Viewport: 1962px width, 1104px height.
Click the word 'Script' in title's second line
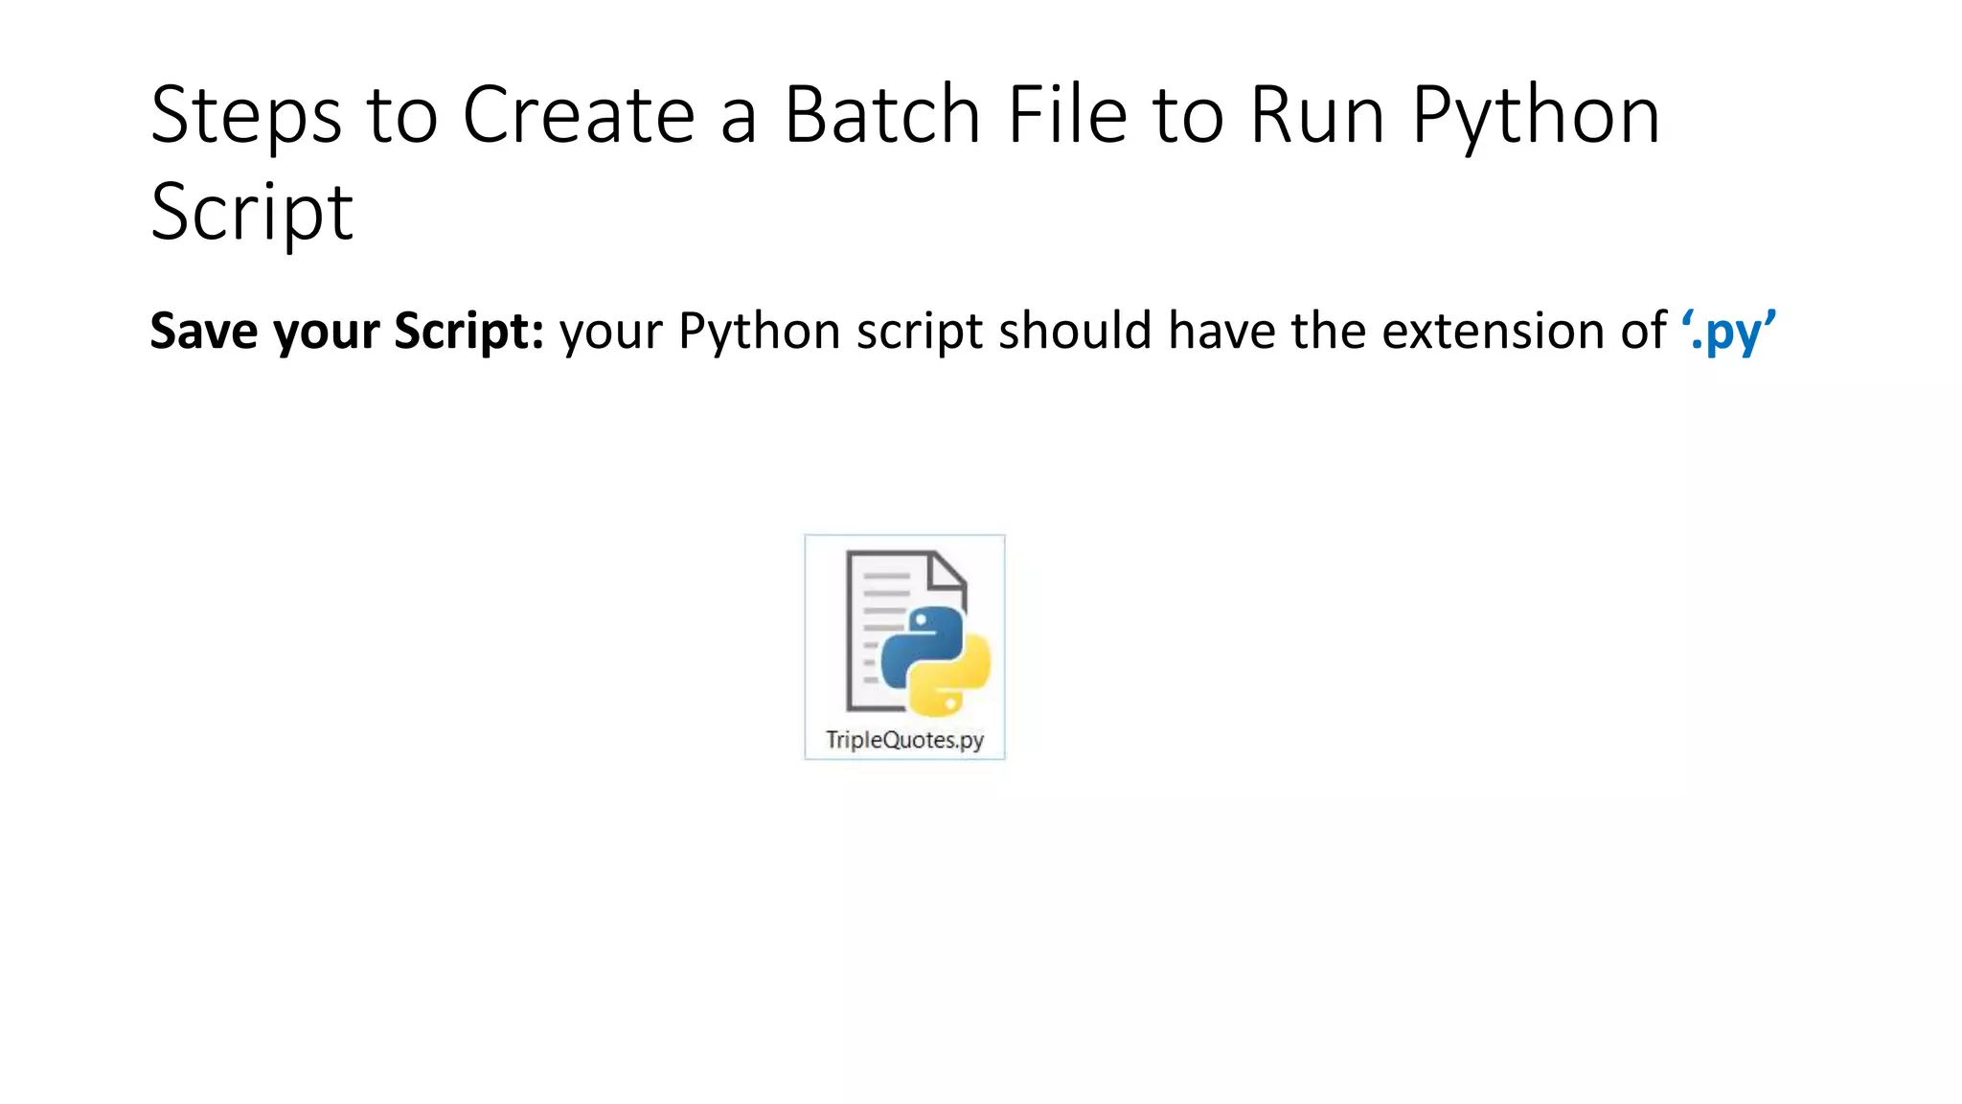pyautogui.click(x=252, y=213)
